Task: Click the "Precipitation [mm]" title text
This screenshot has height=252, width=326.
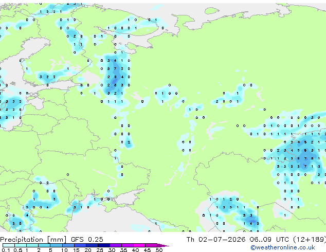Action: click(33, 240)
